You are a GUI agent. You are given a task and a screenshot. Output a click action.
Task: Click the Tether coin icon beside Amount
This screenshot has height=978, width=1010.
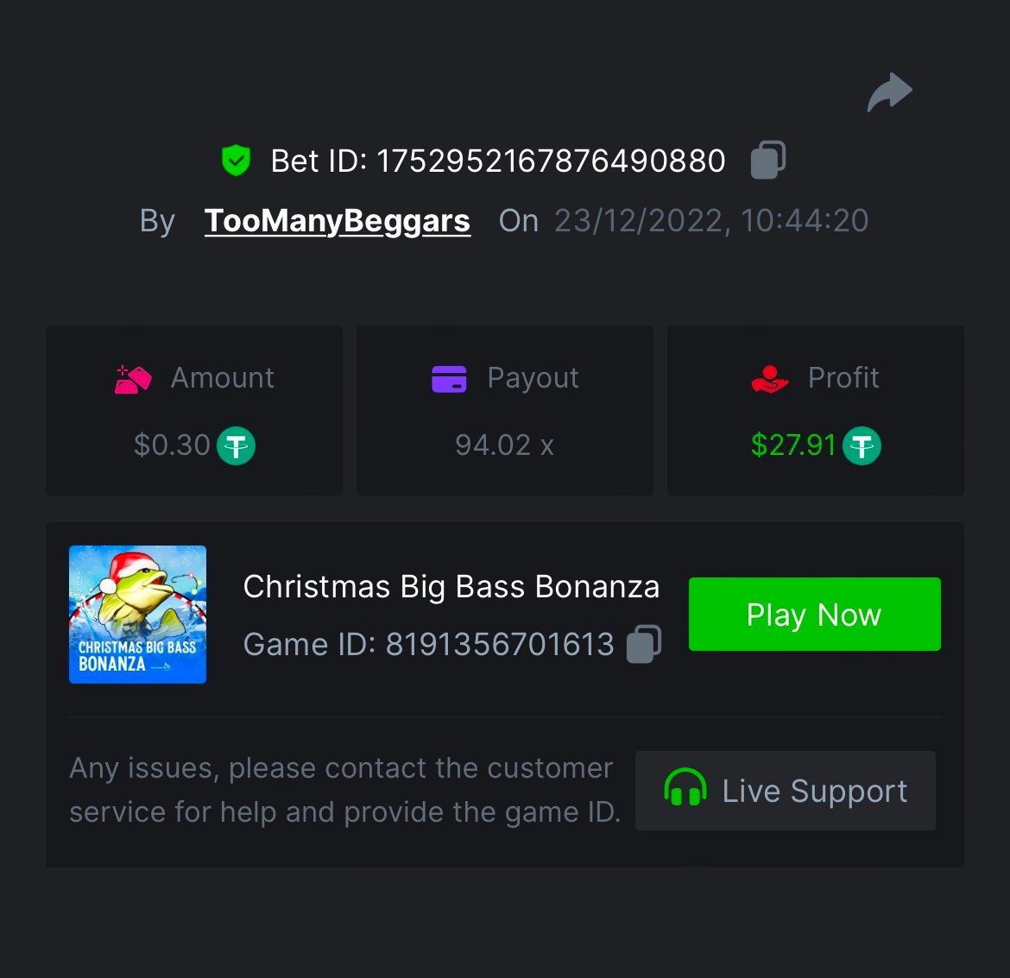coord(236,446)
